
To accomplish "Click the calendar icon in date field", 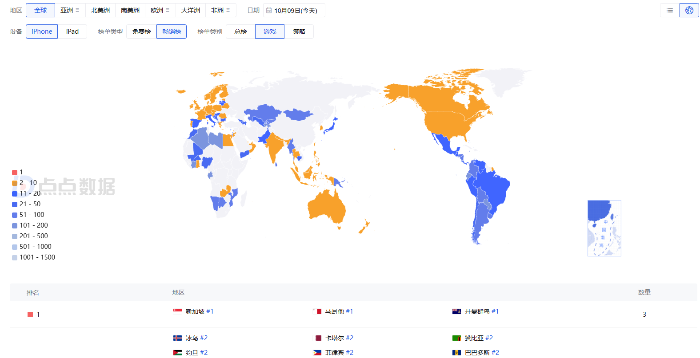I will [269, 10].
